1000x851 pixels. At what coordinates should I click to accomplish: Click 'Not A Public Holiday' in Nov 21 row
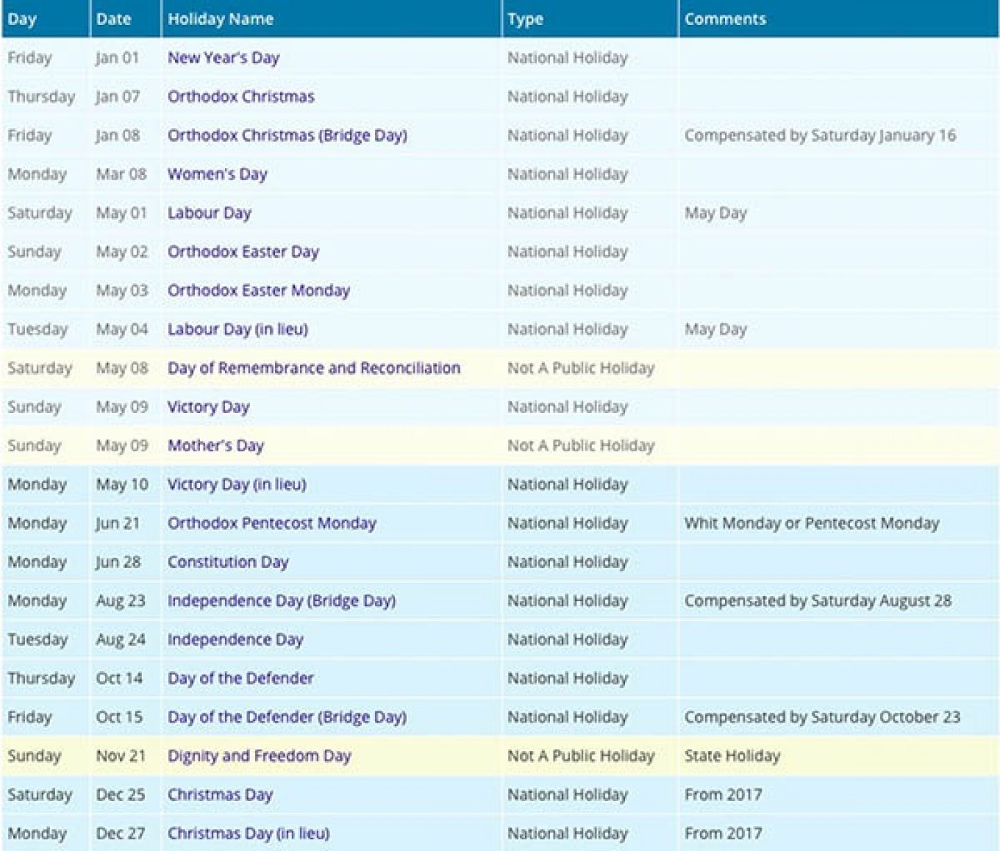click(x=581, y=756)
